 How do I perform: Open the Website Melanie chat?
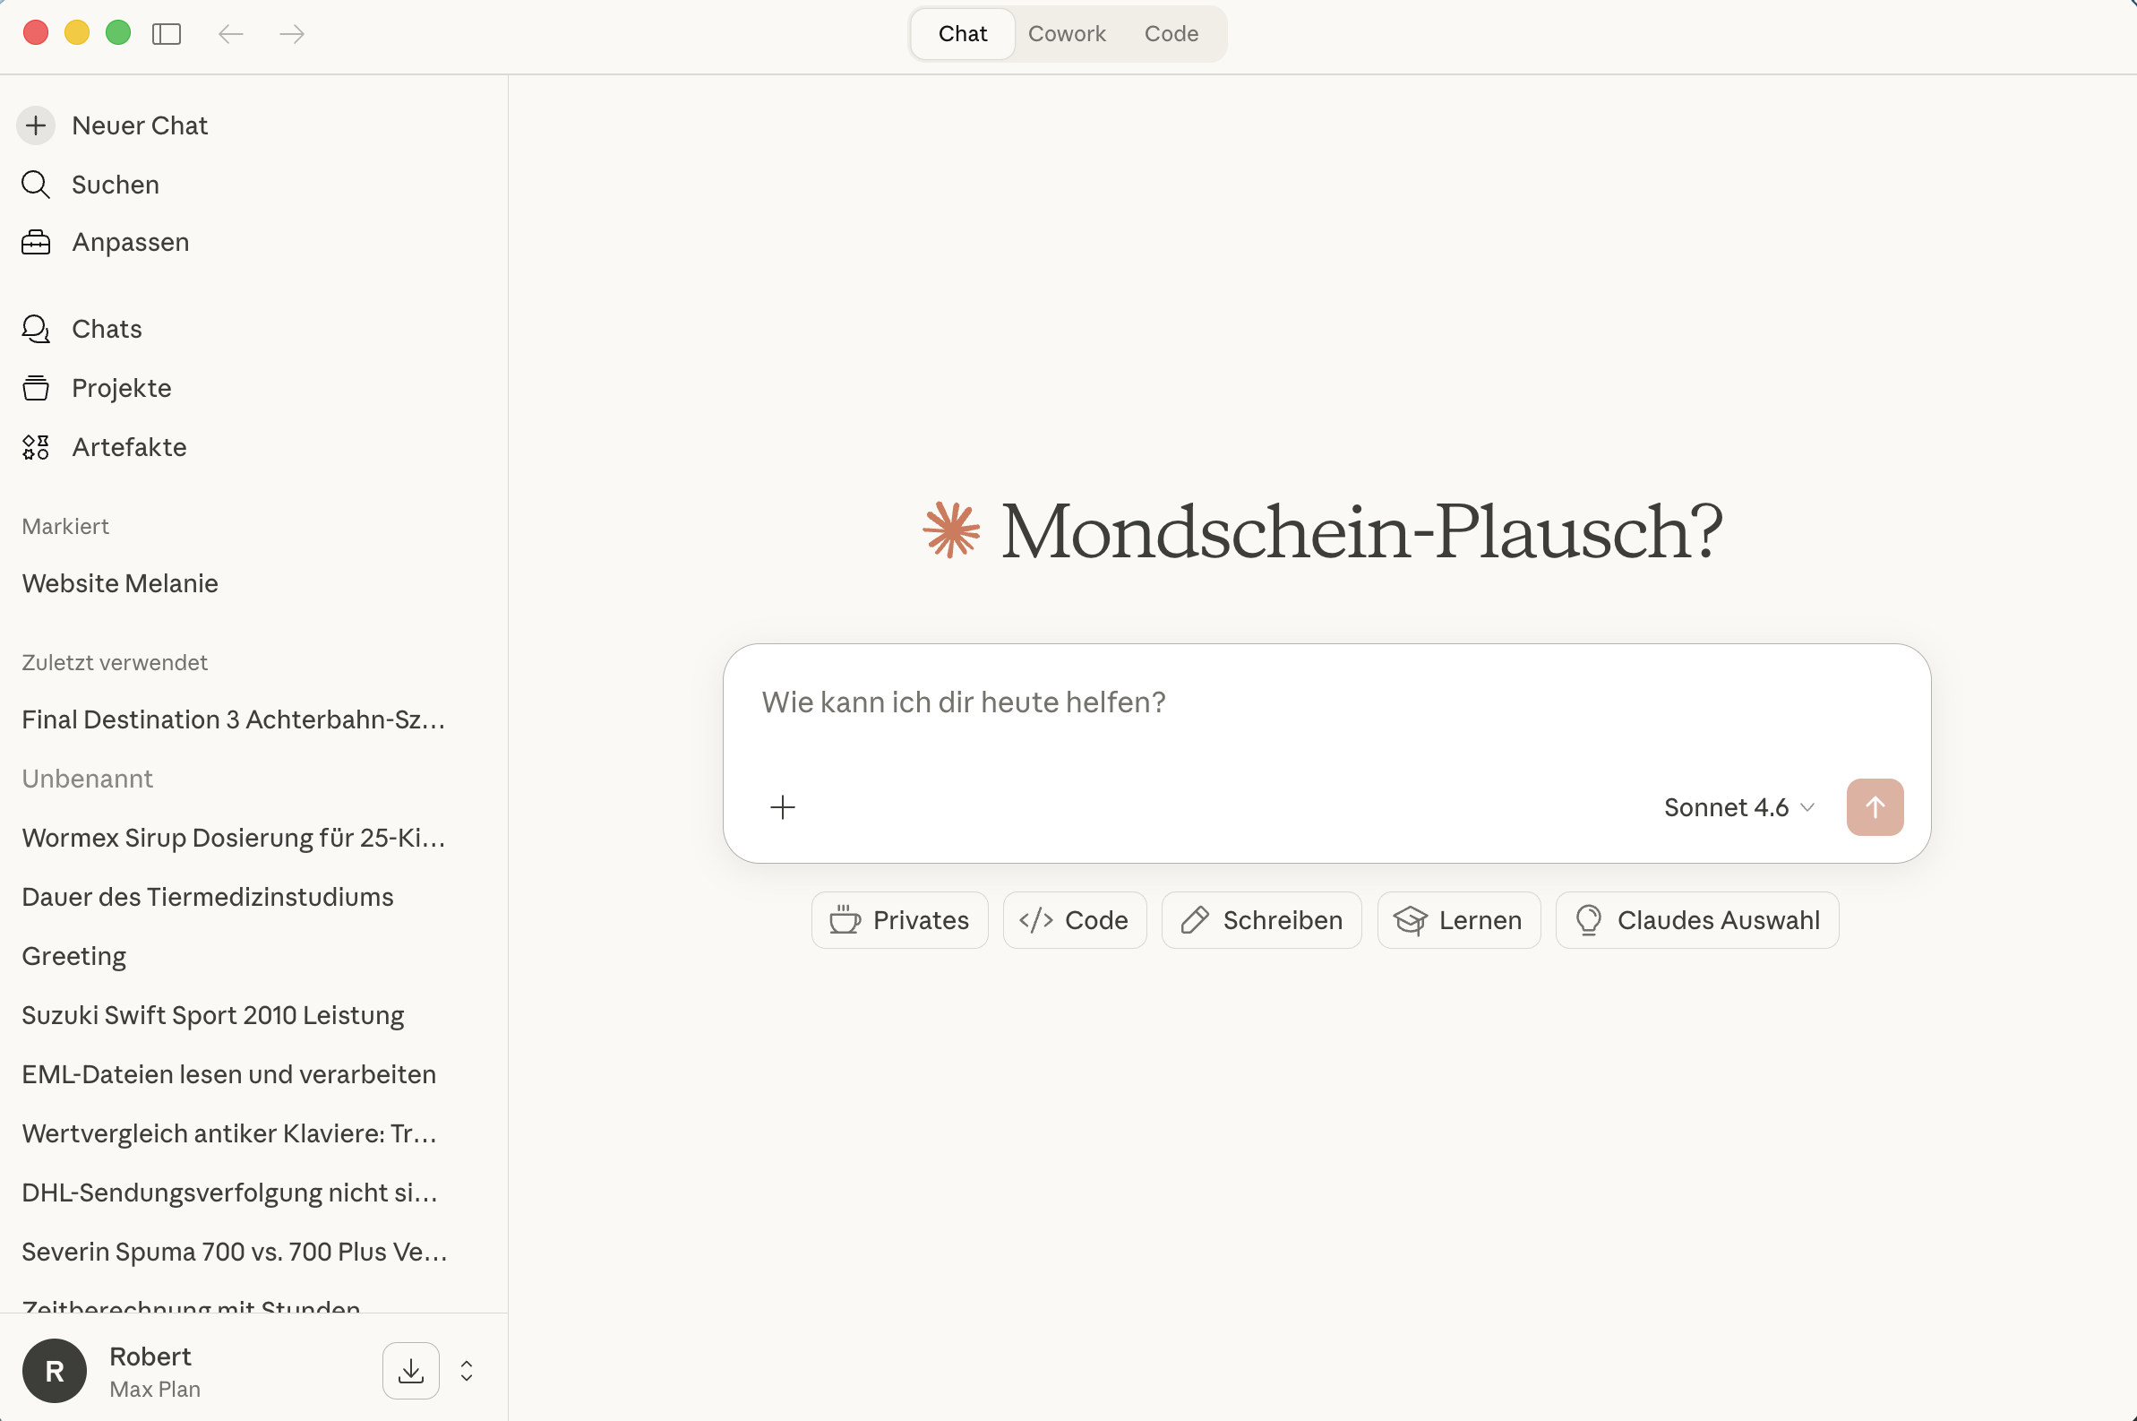120,582
